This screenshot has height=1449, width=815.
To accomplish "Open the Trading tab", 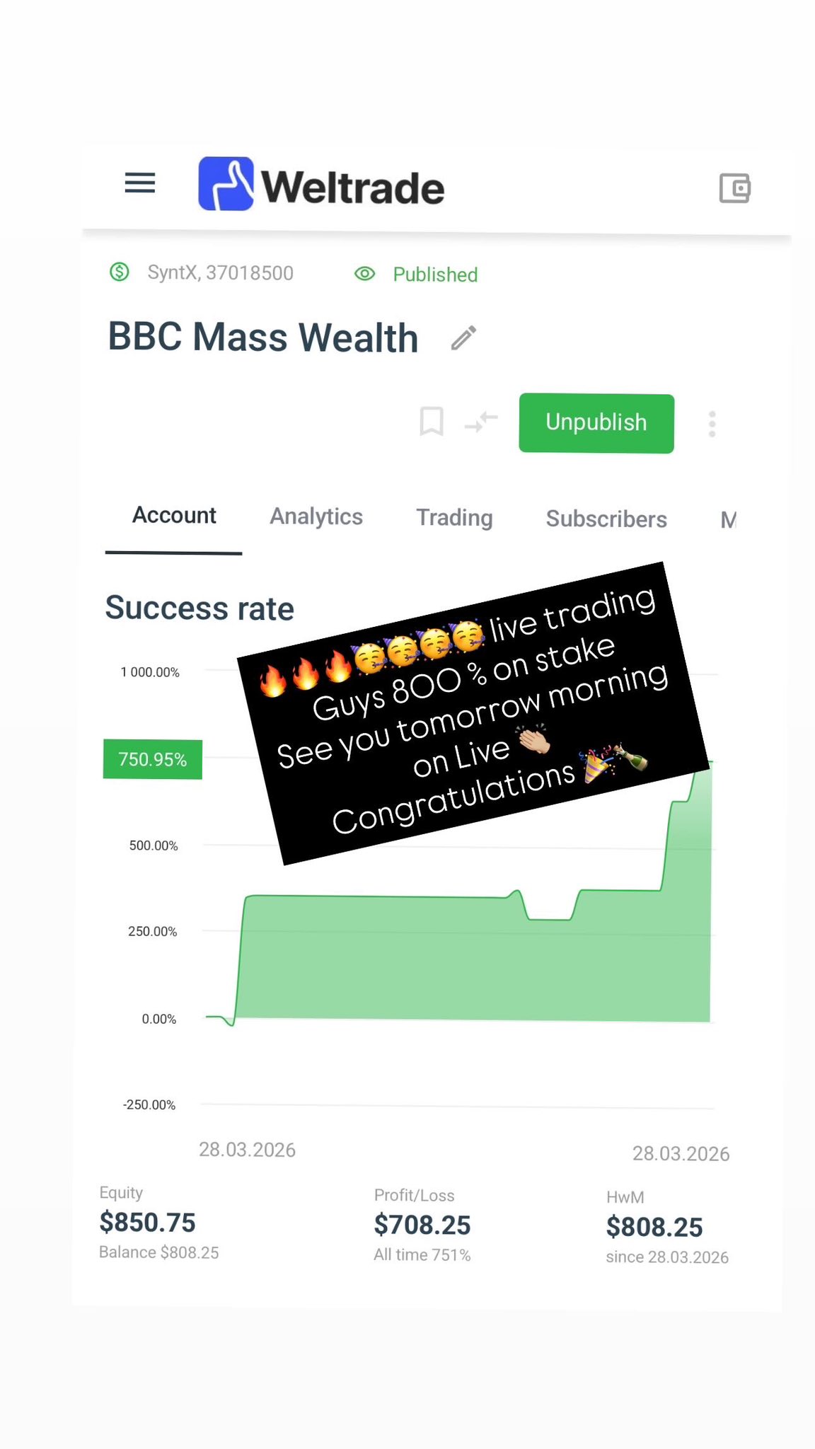I will click(454, 518).
